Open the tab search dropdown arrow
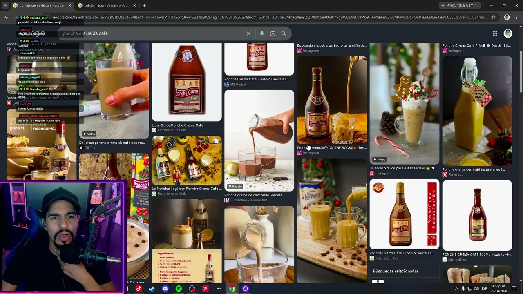Viewport: 523px width, 294px height. [5, 5]
